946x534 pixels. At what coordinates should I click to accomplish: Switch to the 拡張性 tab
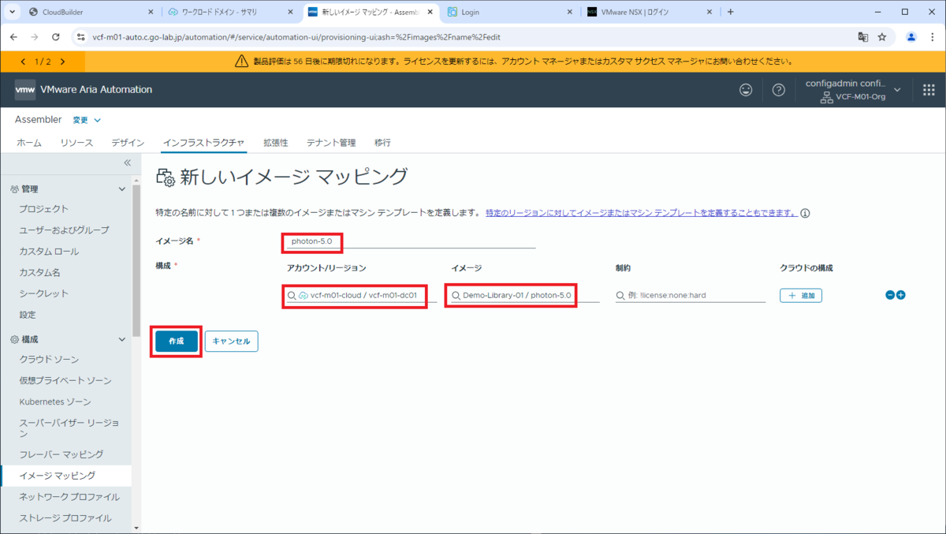(x=275, y=143)
